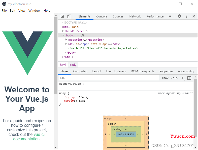Screen dimensions: 198x150
Task: Click the body breadcrumb item
Action: (x=73, y=65)
